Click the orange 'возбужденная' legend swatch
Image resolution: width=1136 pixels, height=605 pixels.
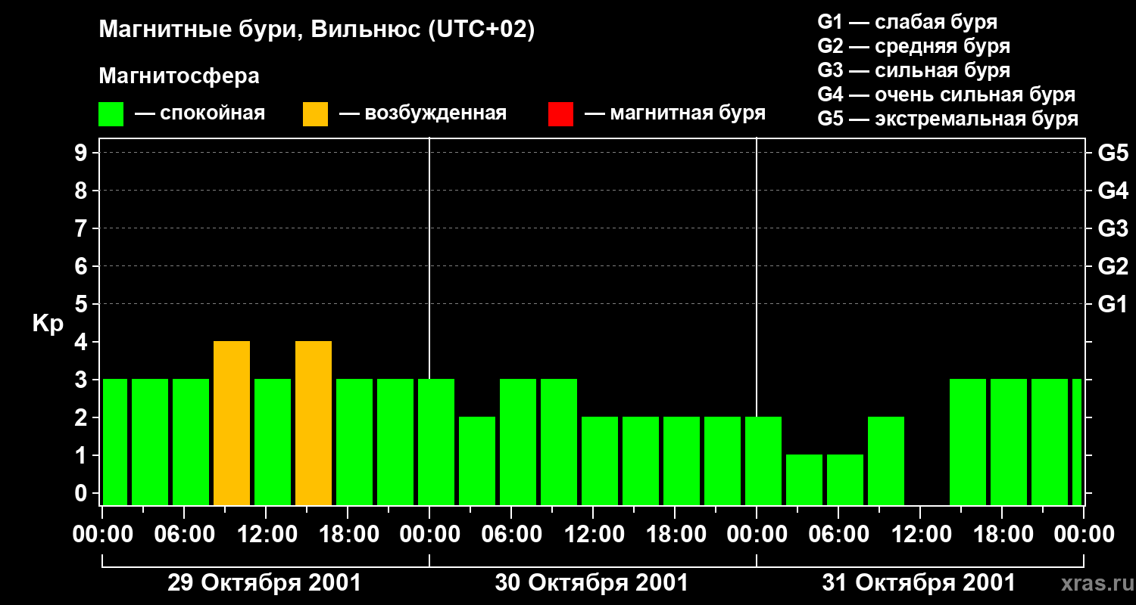pos(315,114)
